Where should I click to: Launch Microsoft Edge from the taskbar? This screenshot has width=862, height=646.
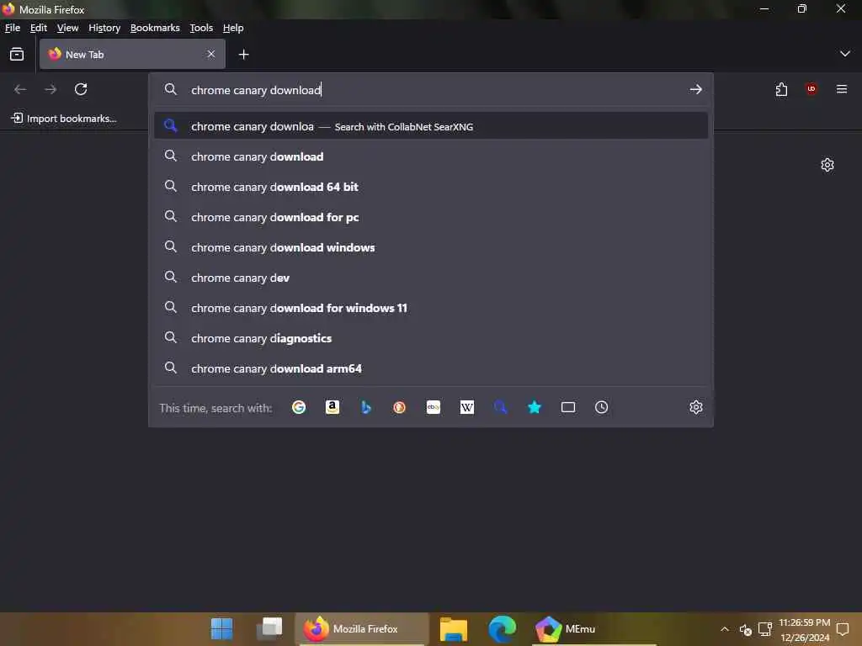502,628
